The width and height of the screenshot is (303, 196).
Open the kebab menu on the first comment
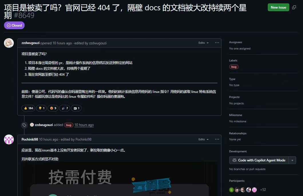coord(216,43)
